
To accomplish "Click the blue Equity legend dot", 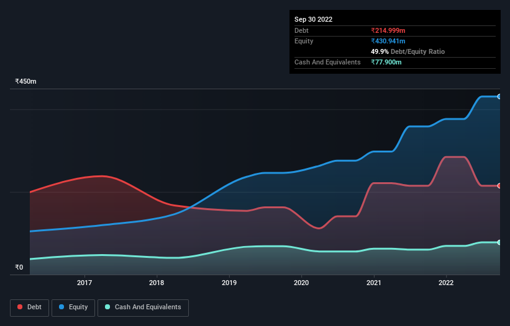I will coord(61,307).
